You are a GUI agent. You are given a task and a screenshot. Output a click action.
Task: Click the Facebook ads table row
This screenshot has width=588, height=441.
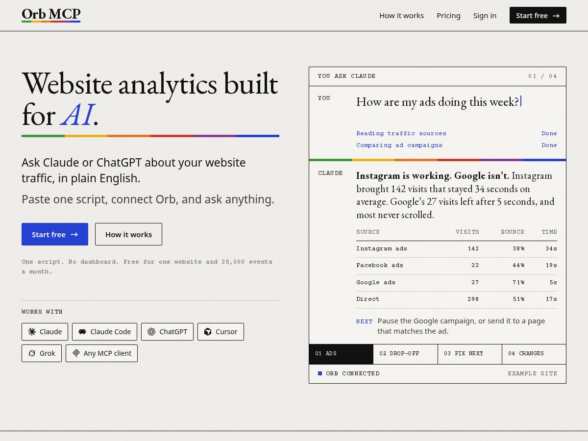click(457, 266)
